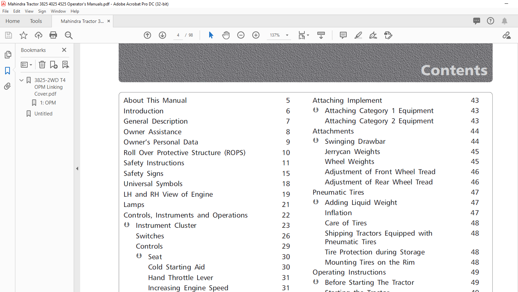The height and width of the screenshot is (292, 518).
Task: Collapse the bookmarks side pane arrow
Action: [77, 168]
